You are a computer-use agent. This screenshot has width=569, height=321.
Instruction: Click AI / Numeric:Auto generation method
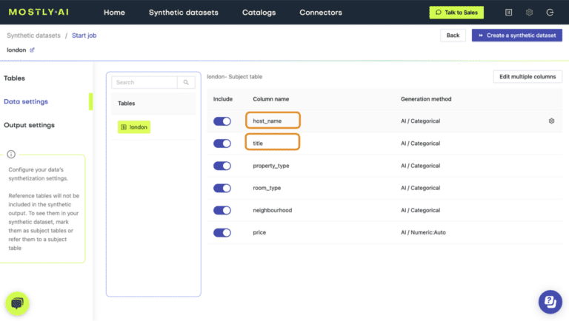pyautogui.click(x=423, y=232)
